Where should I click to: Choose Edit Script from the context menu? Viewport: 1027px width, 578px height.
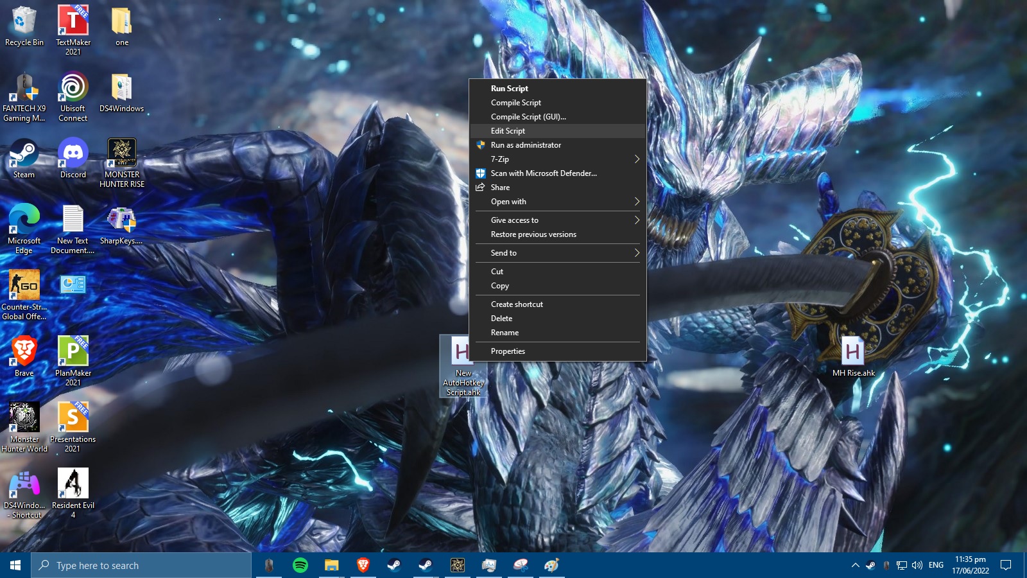(558, 131)
